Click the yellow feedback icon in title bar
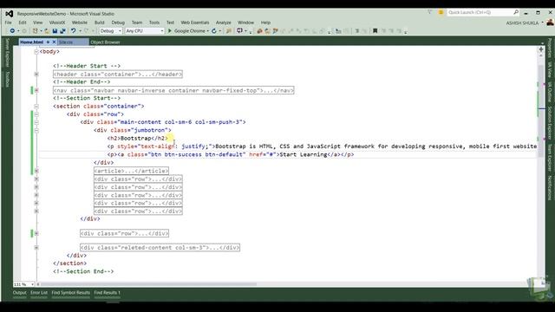555x312 pixels. (441, 12)
